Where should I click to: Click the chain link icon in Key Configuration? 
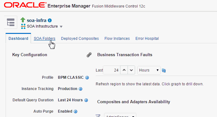point(89,55)
